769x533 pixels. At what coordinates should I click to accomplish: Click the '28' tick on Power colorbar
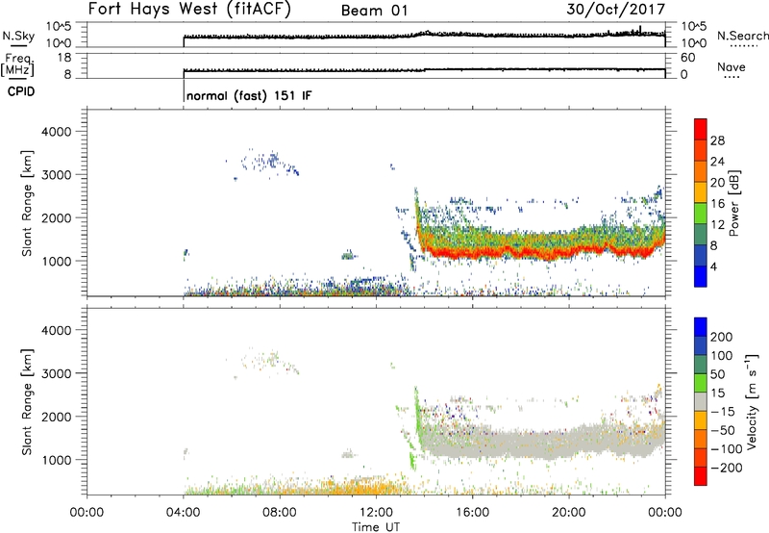[717, 140]
